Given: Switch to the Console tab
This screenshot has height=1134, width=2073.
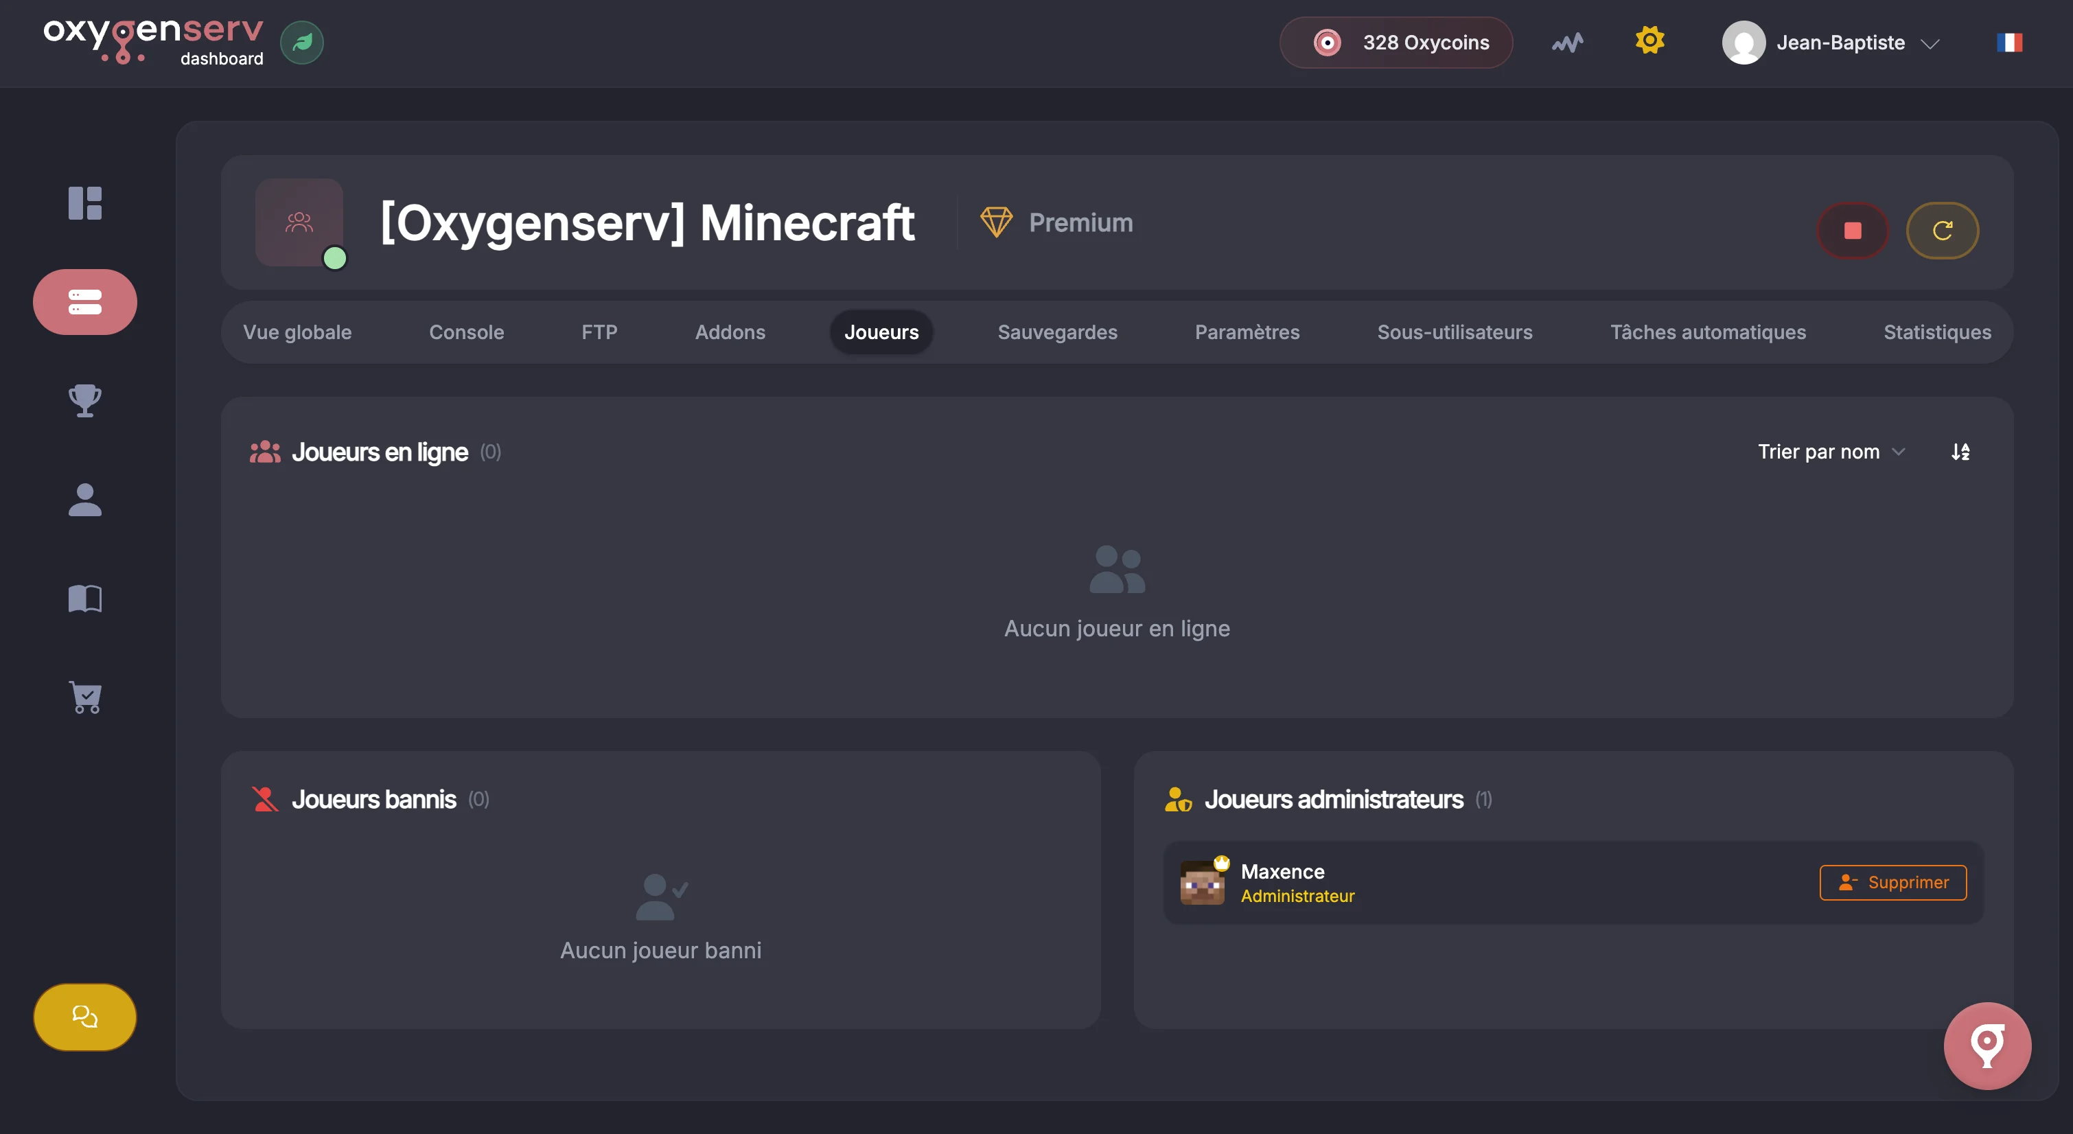Looking at the screenshot, I should pyautogui.click(x=466, y=332).
